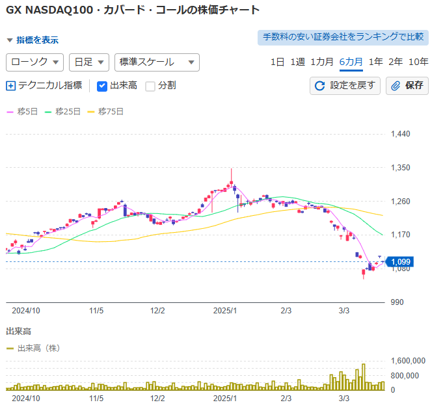Select the 1カ月 period tab
Image resolution: width=430 pixels, height=407 pixels.
point(322,62)
